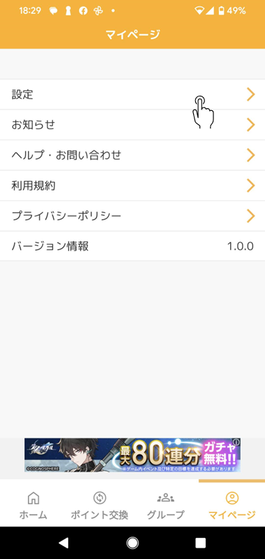The height and width of the screenshot is (559, 265).
Task: Tap the 最大80連分 game ad banner
Action: (x=132, y=455)
